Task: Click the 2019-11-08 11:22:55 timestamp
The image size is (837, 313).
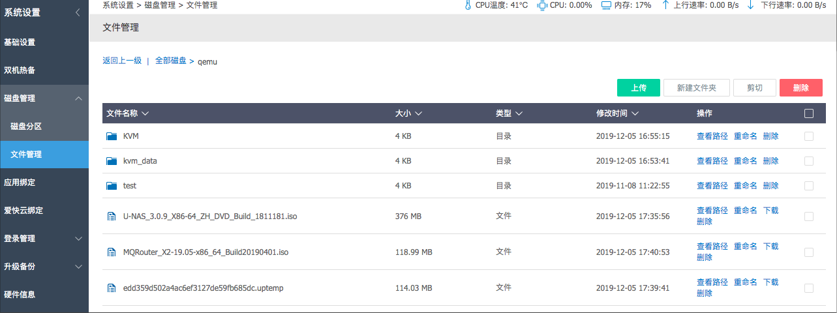Action: tap(633, 186)
